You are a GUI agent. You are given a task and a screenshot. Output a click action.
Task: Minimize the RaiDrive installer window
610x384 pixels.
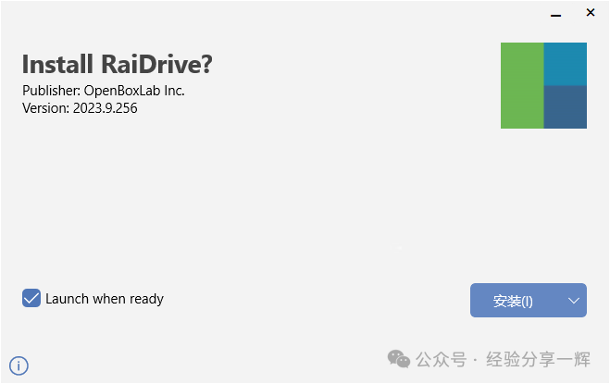tap(555, 15)
